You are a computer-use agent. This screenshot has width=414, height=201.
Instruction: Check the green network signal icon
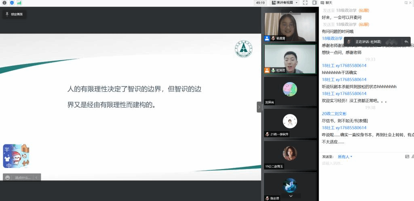click(x=19, y=3)
